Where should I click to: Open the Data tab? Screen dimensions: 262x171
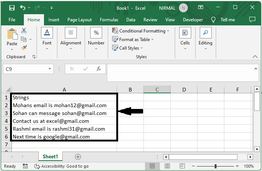[131, 20]
